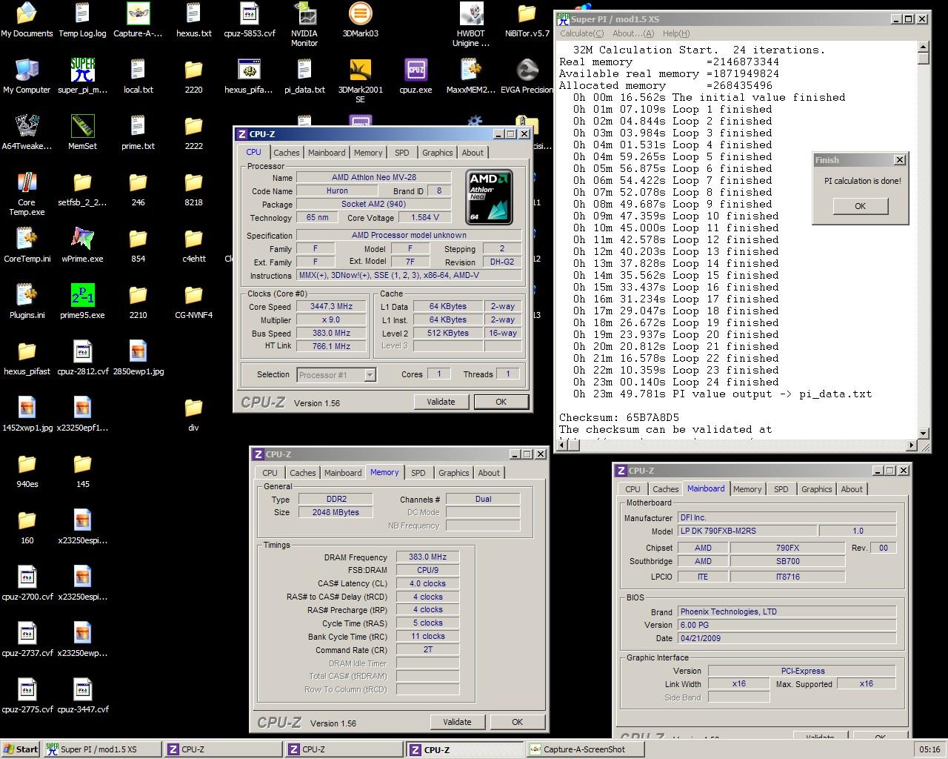948x759 pixels.
Task: Launch Core Temp.exe icon
Action: pos(27,194)
